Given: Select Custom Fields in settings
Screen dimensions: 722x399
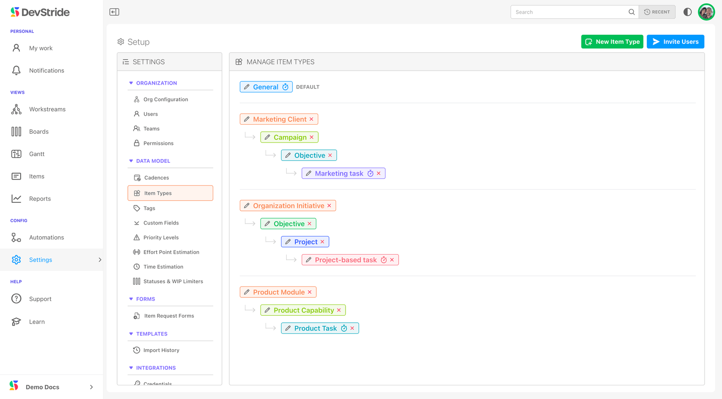Looking at the screenshot, I should (161, 223).
